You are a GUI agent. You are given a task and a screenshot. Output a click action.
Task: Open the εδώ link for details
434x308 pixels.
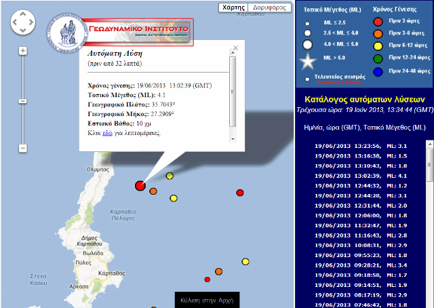tap(106, 134)
